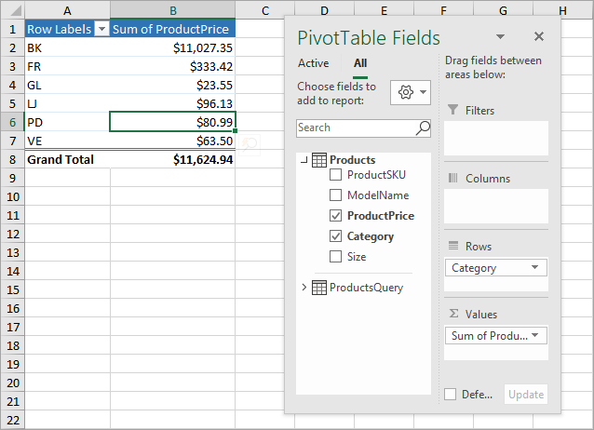The width and height of the screenshot is (594, 430).
Task: Select the $96.13 value cell
Action: pos(173,103)
